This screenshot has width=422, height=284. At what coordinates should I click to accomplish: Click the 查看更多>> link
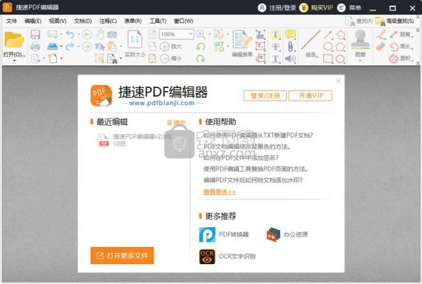click(x=220, y=192)
